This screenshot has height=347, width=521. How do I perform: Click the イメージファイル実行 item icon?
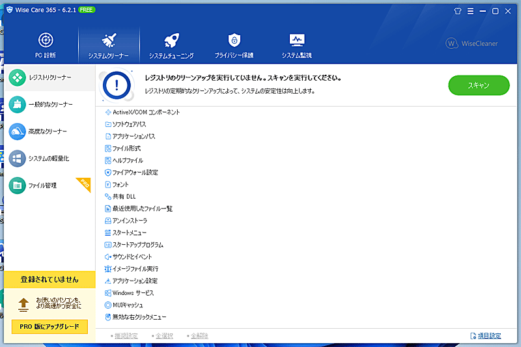click(108, 269)
